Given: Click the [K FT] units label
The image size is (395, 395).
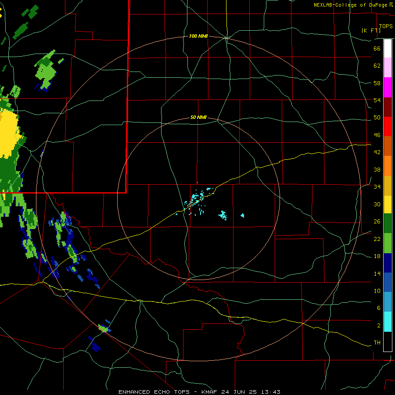Looking at the screenshot, I should pyautogui.click(x=371, y=30).
